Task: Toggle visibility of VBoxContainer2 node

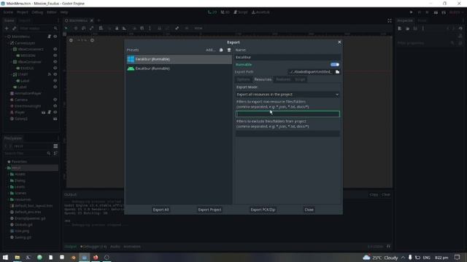Action: tap(55, 49)
